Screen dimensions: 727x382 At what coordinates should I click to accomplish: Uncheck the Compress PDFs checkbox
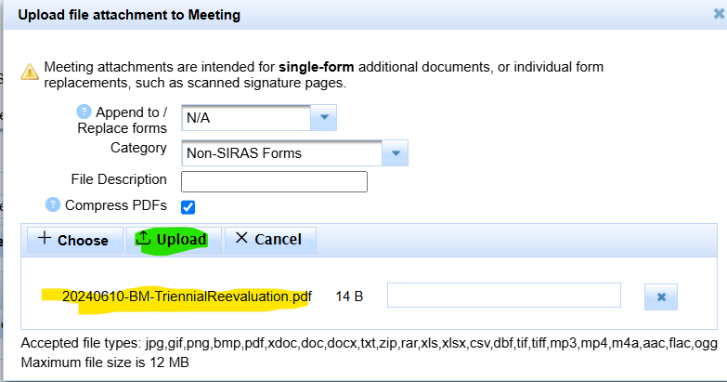point(188,207)
